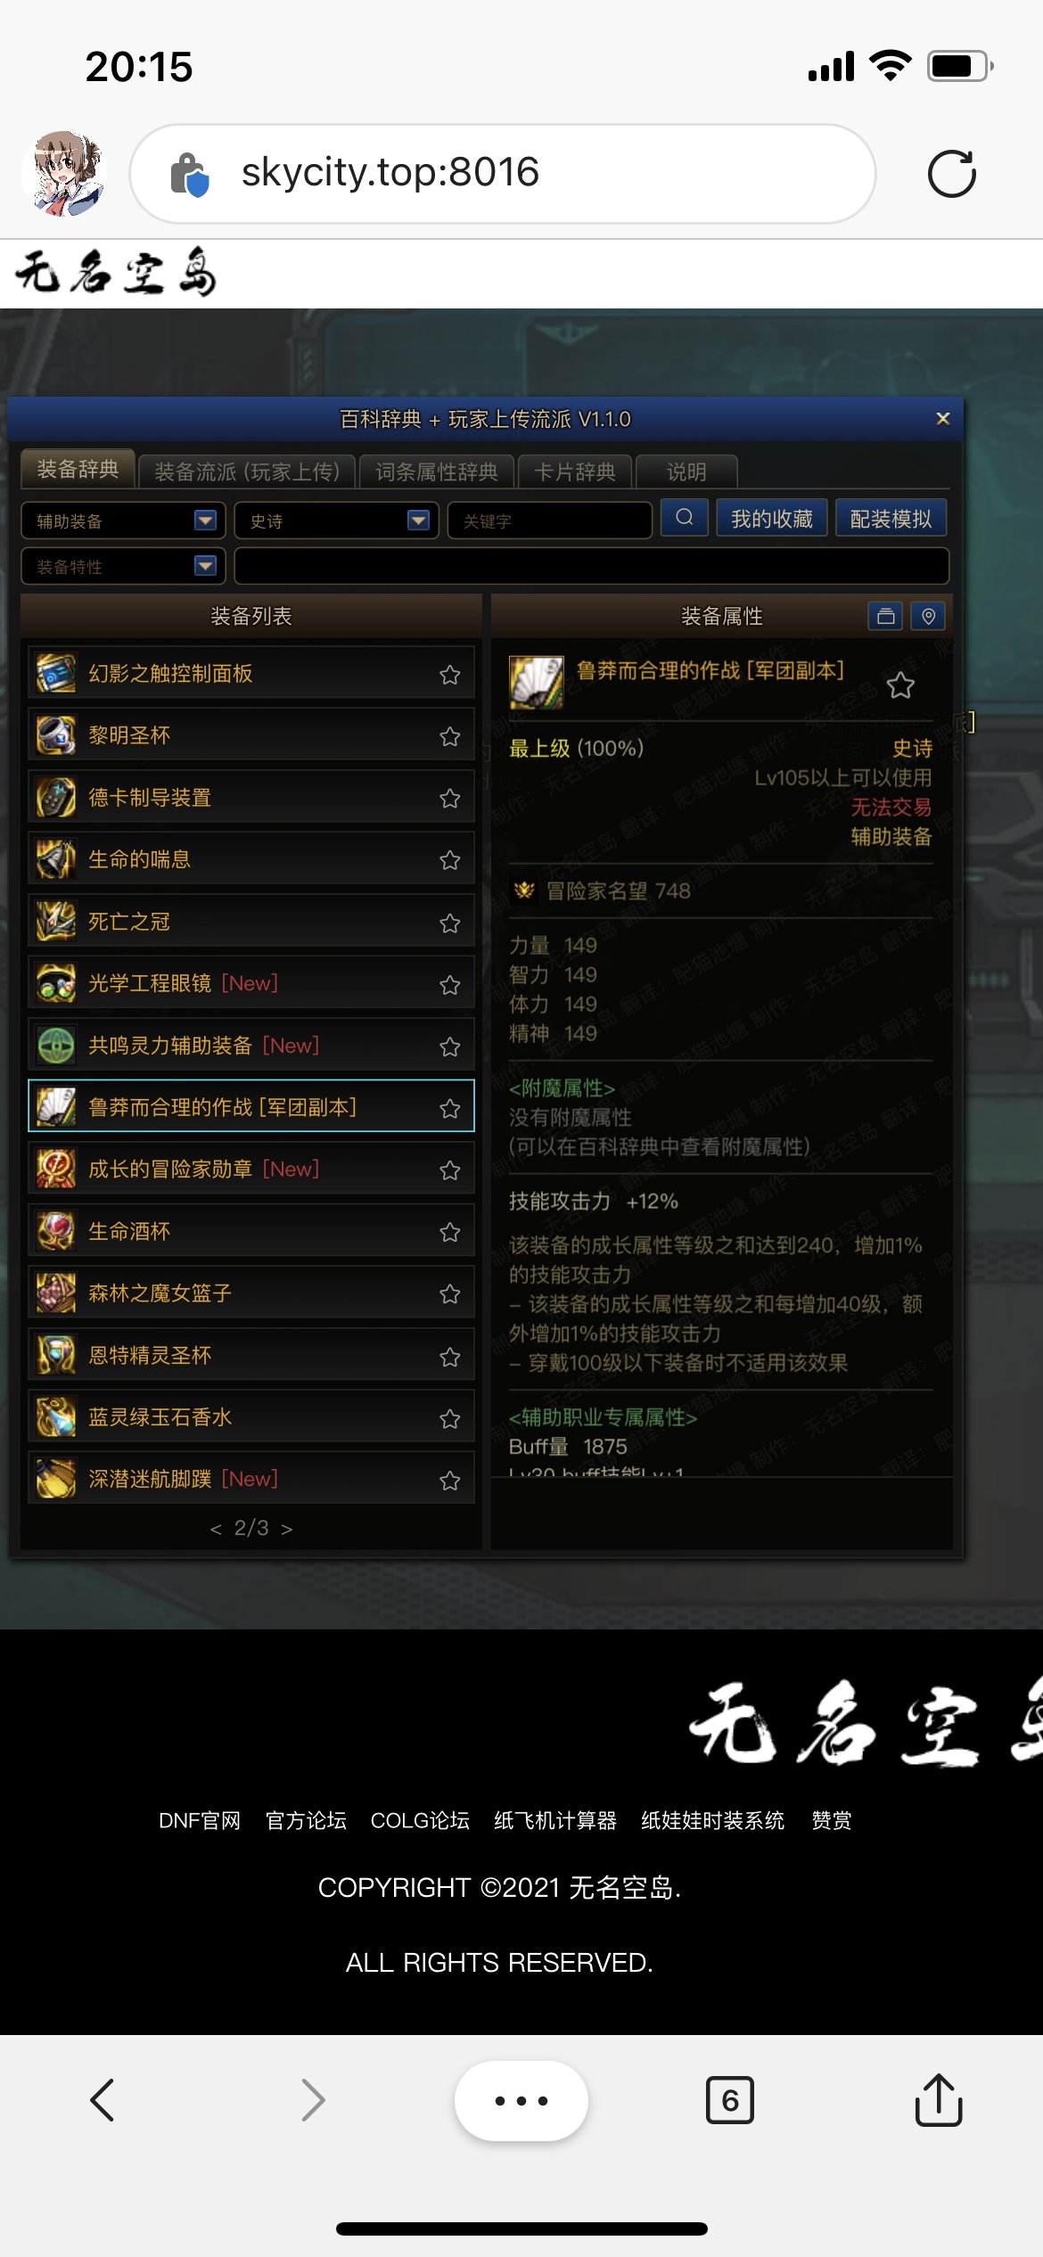Click the magnifier search icon button
The width and height of the screenshot is (1043, 2257).
pyautogui.click(x=685, y=518)
